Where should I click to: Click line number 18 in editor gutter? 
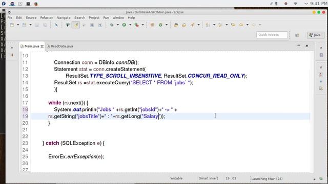click(x=25, y=109)
